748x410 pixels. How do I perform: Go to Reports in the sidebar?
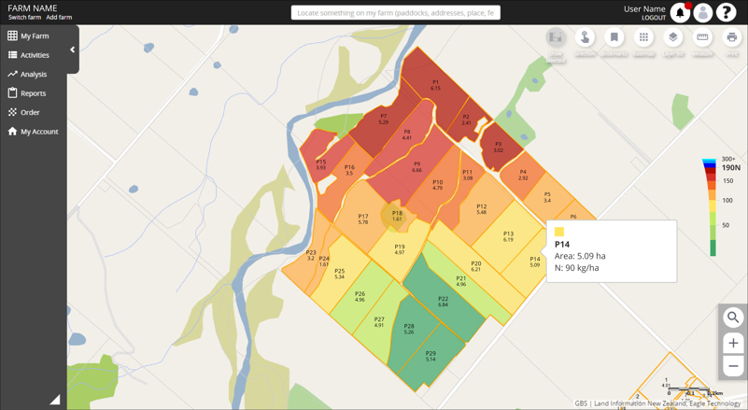click(33, 93)
